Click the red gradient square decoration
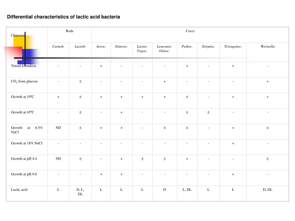This screenshot has height=221, width=295. click(x=13, y=54)
